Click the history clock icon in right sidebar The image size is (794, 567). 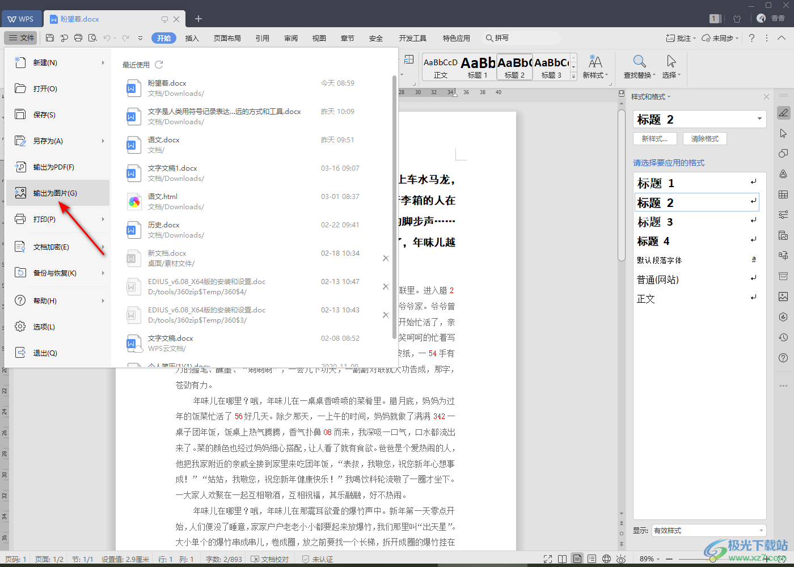[x=783, y=337]
